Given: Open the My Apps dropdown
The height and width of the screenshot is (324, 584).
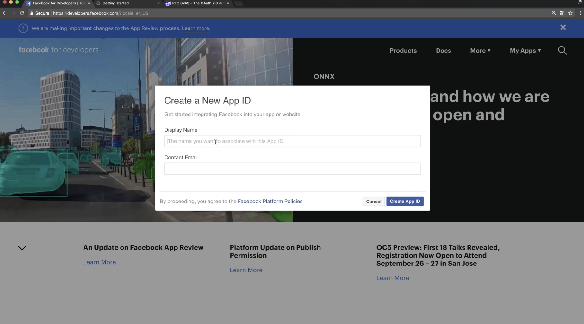Looking at the screenshot, I should tap(525, 51).
